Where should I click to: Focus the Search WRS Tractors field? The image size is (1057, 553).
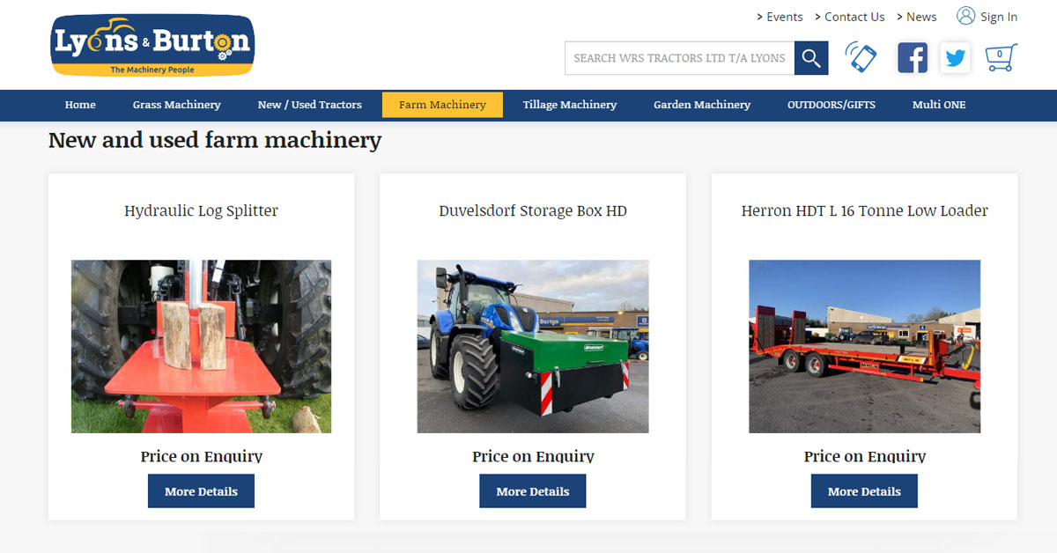point(679,58)
